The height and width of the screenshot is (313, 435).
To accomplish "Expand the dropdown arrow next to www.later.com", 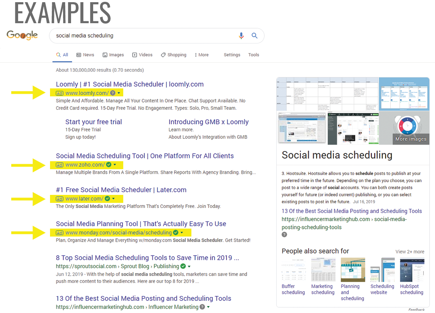I will tap(113, 199).
